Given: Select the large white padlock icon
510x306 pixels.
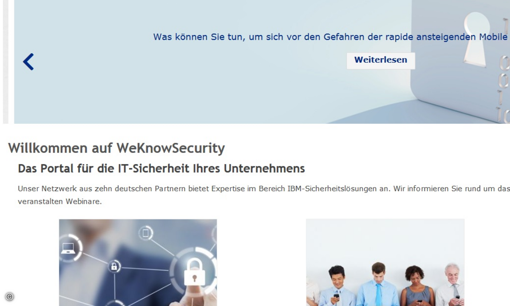Looking at the screenshot, I should click(194, 272).
